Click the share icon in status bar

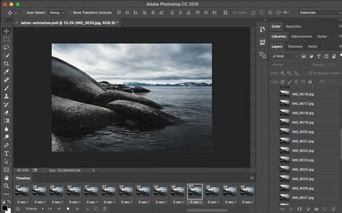[x=35, y=170]
